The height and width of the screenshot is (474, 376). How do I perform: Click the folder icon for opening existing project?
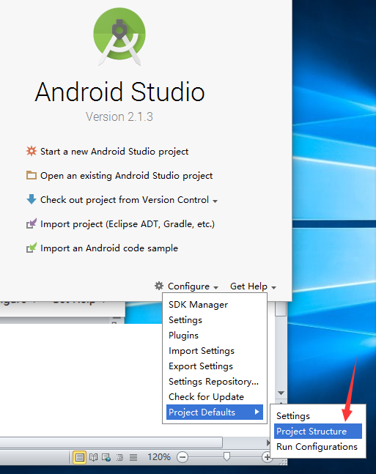click(x=32, y=175)
